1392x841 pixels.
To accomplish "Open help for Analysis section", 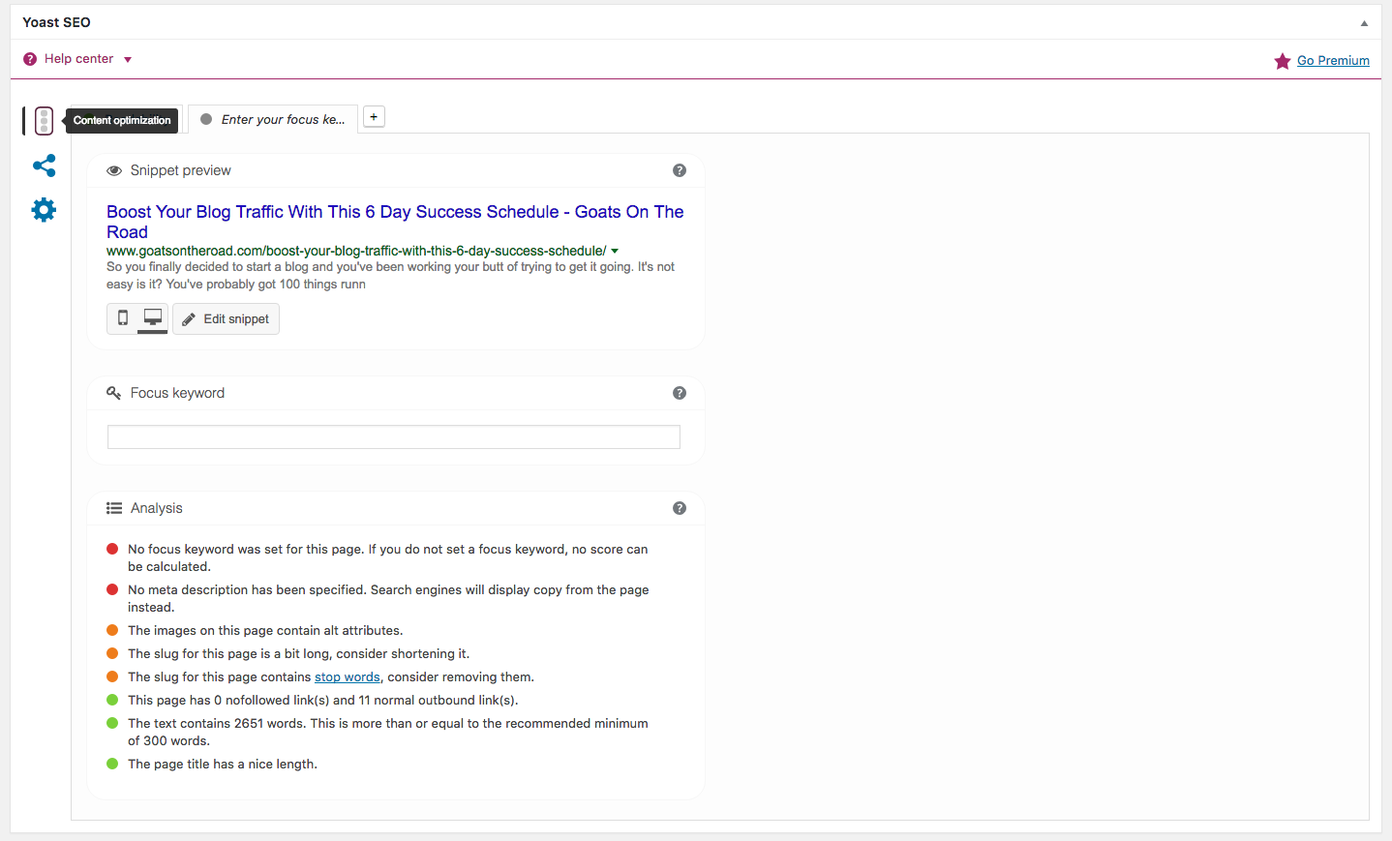I will 680,508.
